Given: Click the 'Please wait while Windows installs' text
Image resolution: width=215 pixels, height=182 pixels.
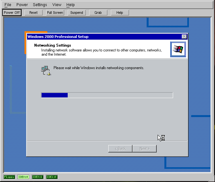Looking at the screenshot, I should pos(99,68).
